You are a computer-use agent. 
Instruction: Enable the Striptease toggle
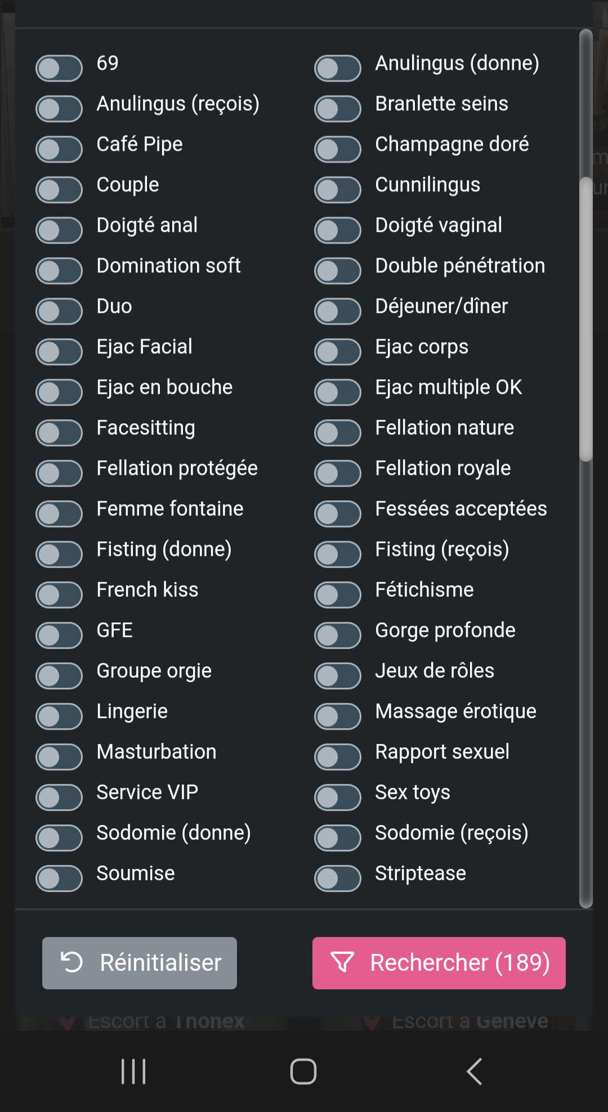pos(338,878)
